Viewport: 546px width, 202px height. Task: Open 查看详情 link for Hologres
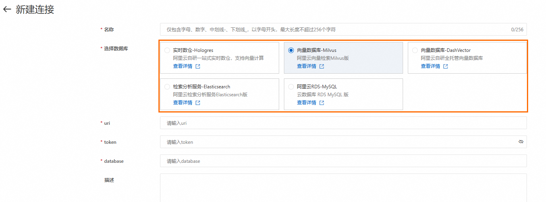[x=183, y=67]
